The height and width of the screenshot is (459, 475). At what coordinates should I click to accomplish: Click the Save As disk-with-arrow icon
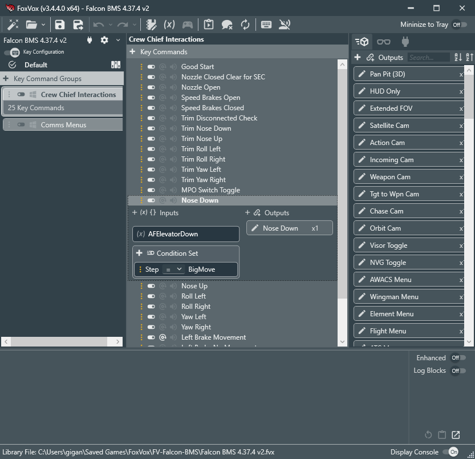pos(78,25)
